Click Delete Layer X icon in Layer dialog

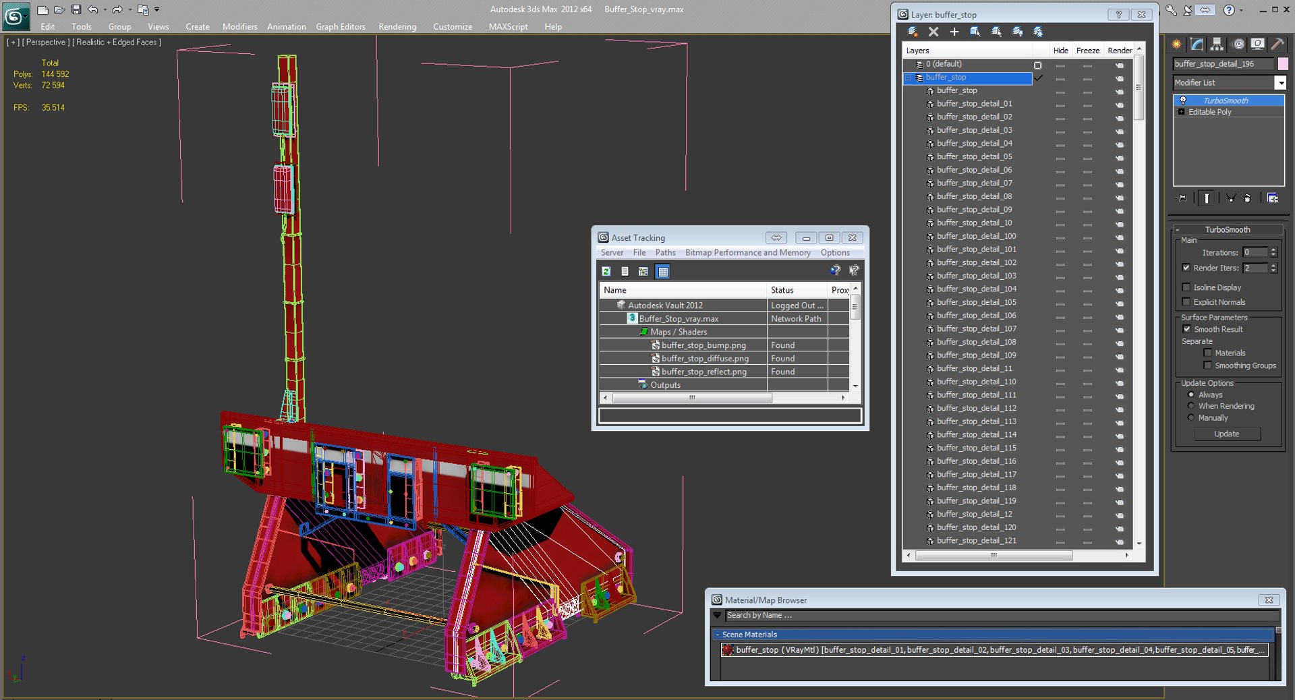[933, 32]
